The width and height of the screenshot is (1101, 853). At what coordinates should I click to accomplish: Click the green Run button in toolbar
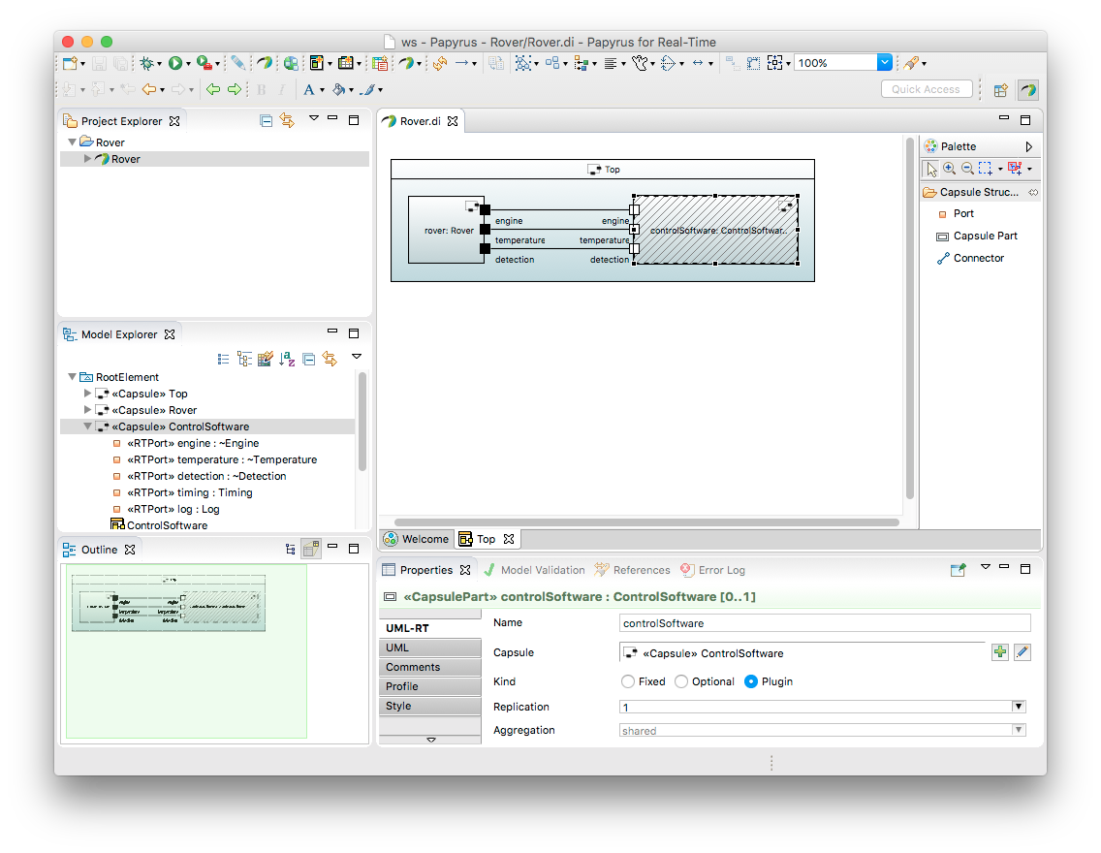pos(174,63)
